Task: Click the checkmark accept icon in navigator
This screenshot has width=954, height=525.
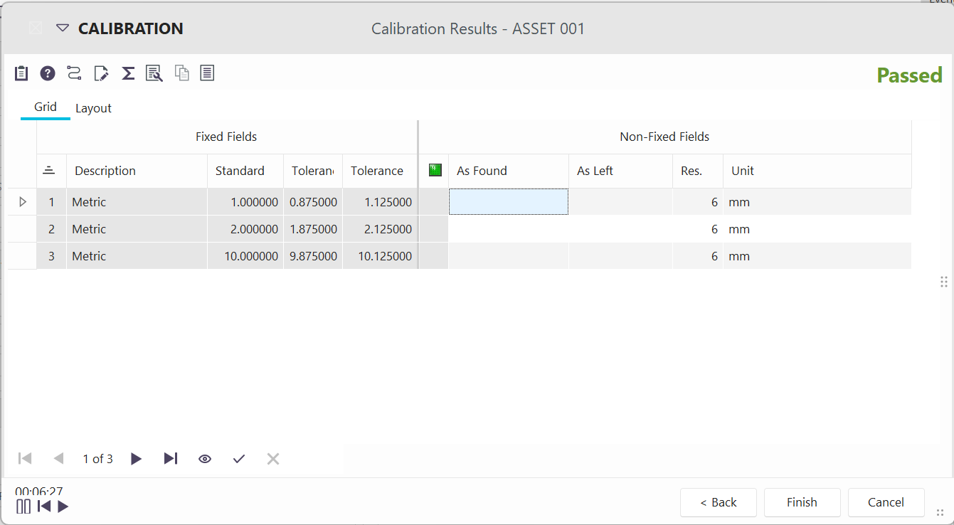Action: pyautogui.click(x=239, y=459)
